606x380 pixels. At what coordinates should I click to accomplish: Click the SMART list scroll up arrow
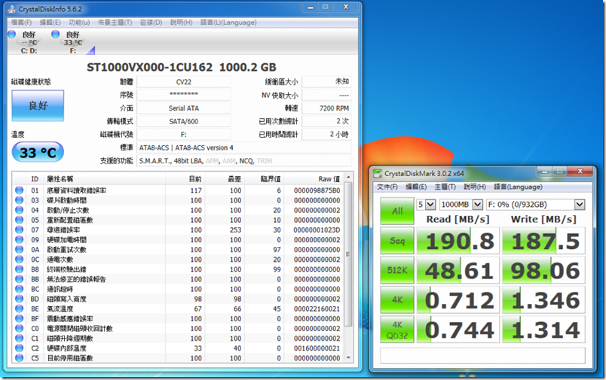point(347,177)
